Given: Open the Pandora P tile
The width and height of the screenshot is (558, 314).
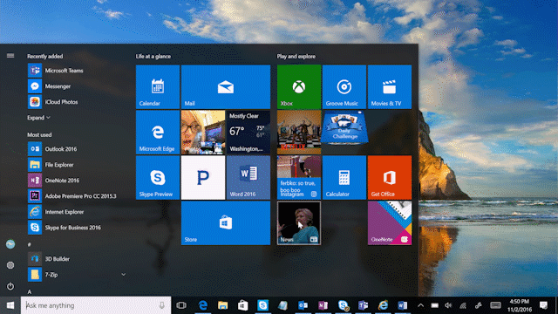Looking at the screenshot, I should (203, 178).
